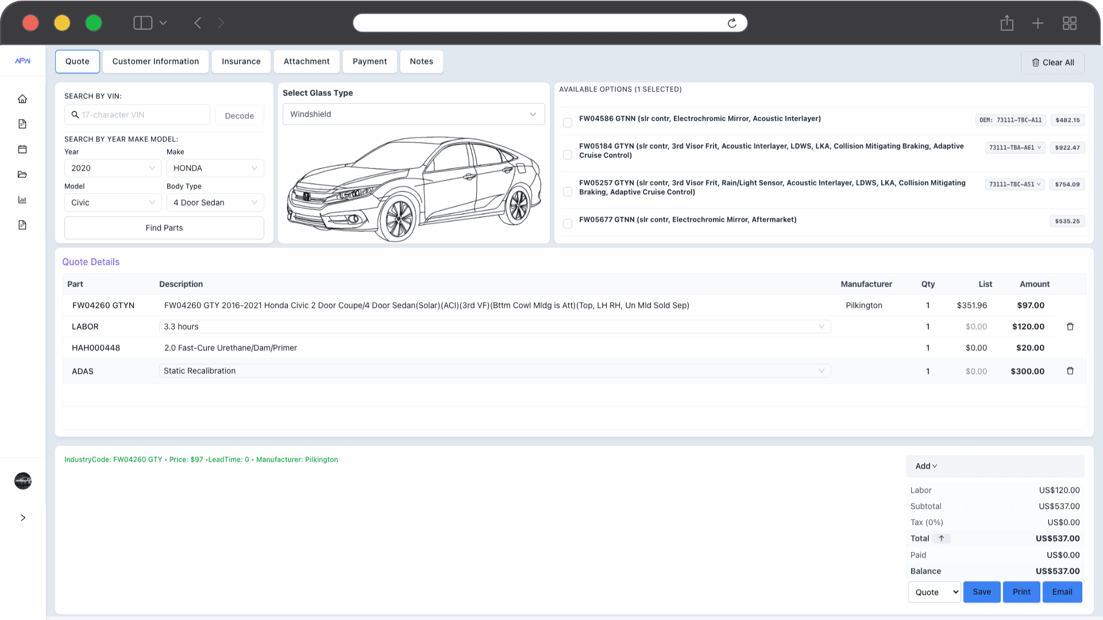Open the browser sidebar options chevron
This screenshot has height=620, width=1103.
163,23
